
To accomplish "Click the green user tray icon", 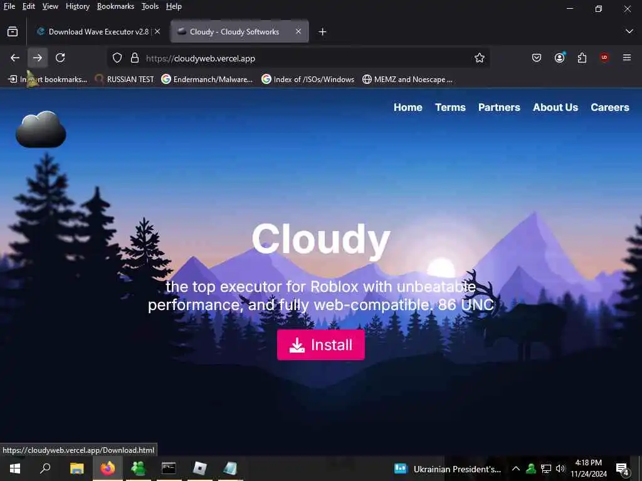I will (x=531, y=468).
